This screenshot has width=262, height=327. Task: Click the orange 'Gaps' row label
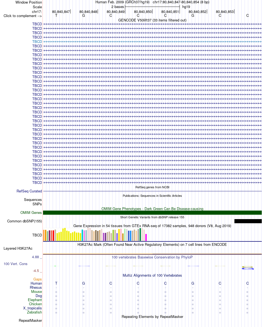[x=38, y=279]
